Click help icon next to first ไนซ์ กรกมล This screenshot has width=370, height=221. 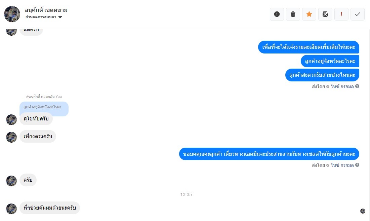pyautogui.click(x=357, y=86)
